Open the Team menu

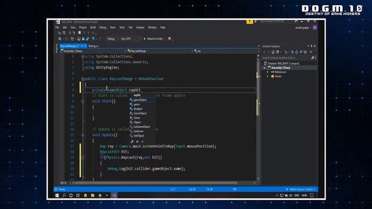pyautogui.click(x=113, y=27)
